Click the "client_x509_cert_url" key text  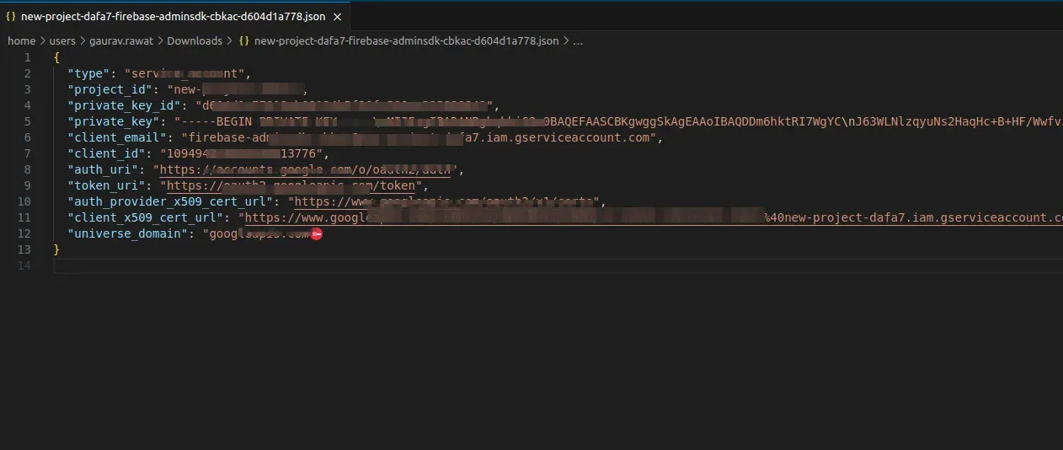coord(146,217)
